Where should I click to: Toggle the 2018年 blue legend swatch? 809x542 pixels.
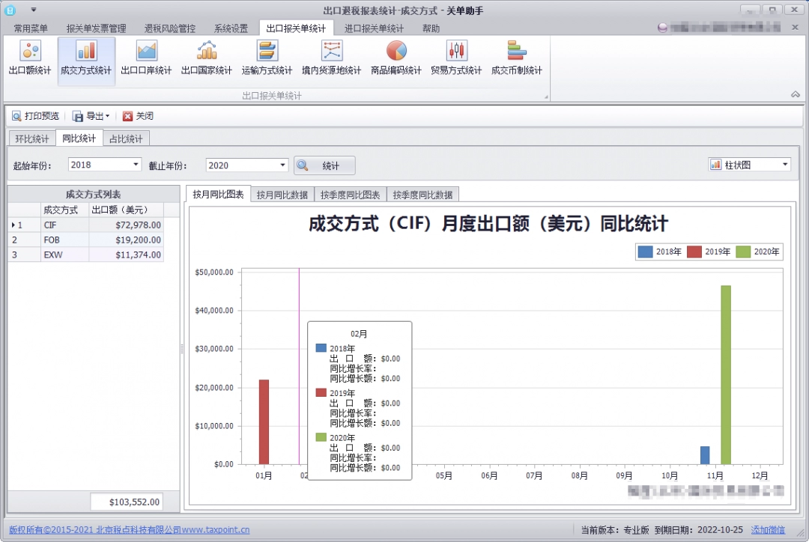click(x=645, y=252)
